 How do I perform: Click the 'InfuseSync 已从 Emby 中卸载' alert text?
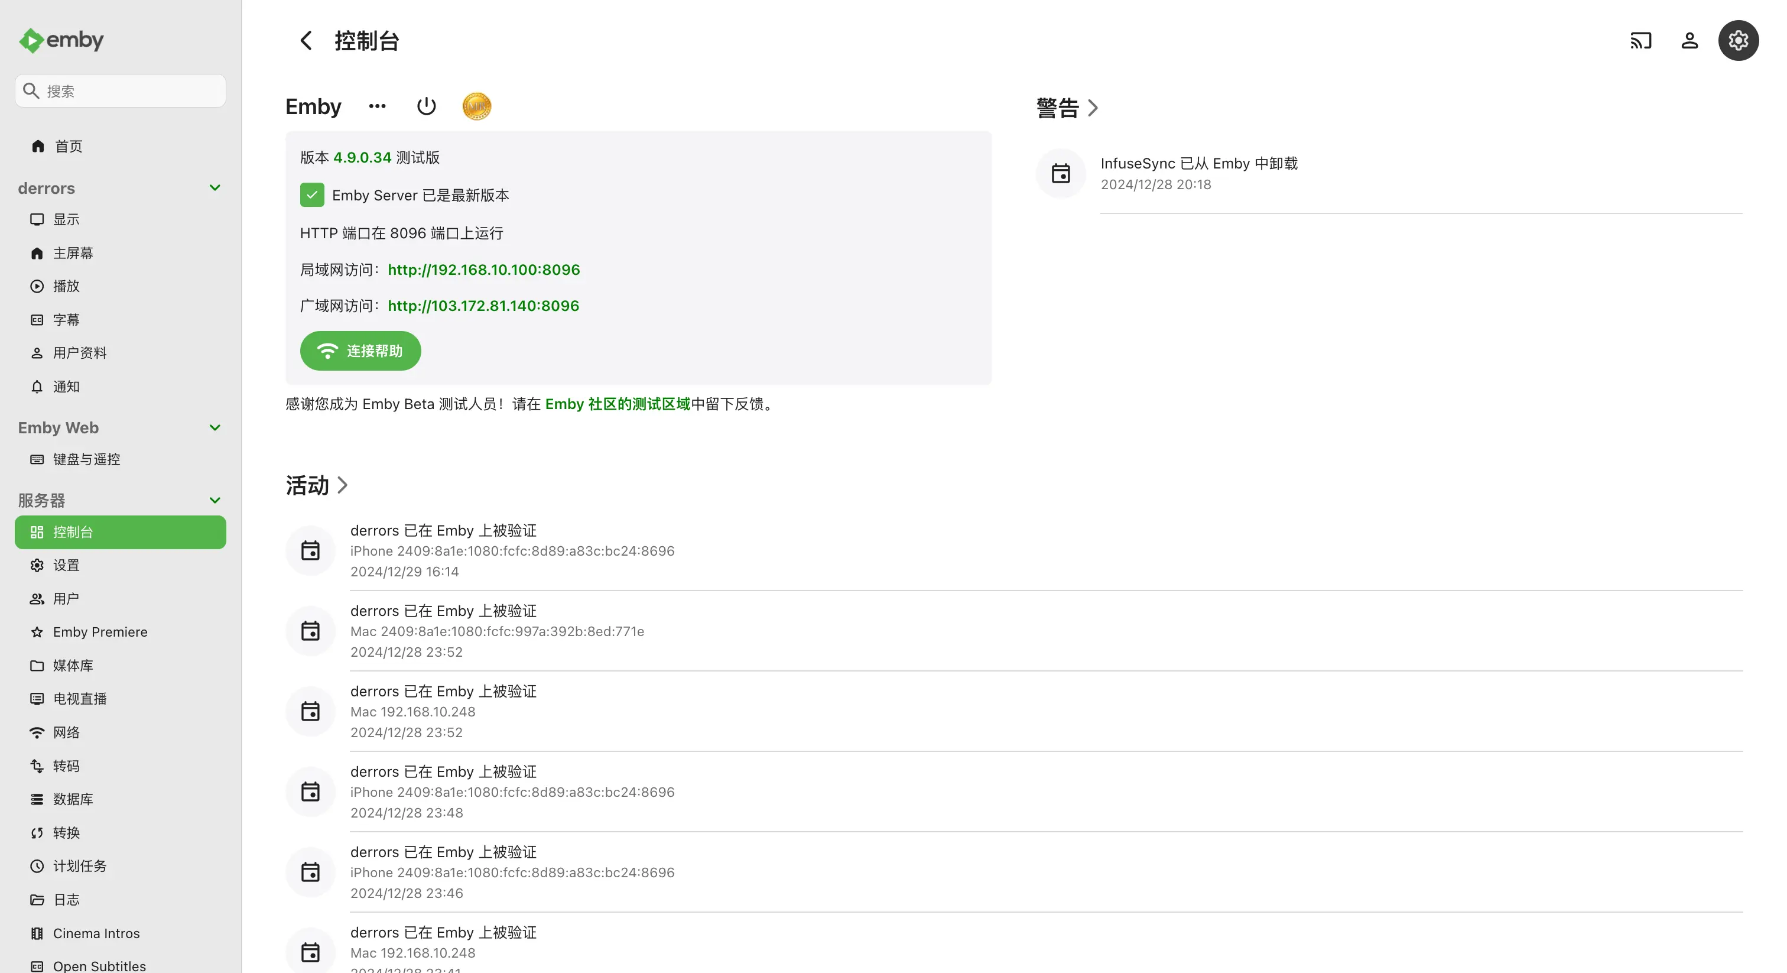(x=1199, y=164)
